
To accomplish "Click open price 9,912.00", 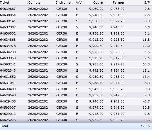I will (x=96, y=40).
